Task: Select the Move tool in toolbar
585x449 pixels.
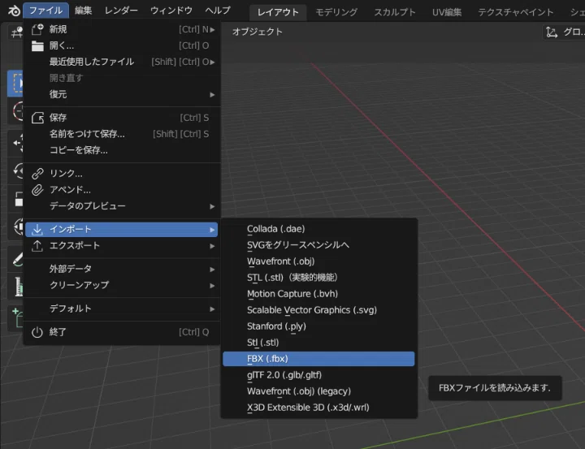Action: click(15, 143)
